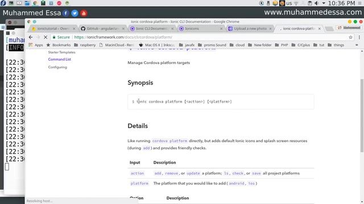This screenshot has width=364, height=204.
Task: Close the GitHub angular tab
Action: click(x=123, y=29)
